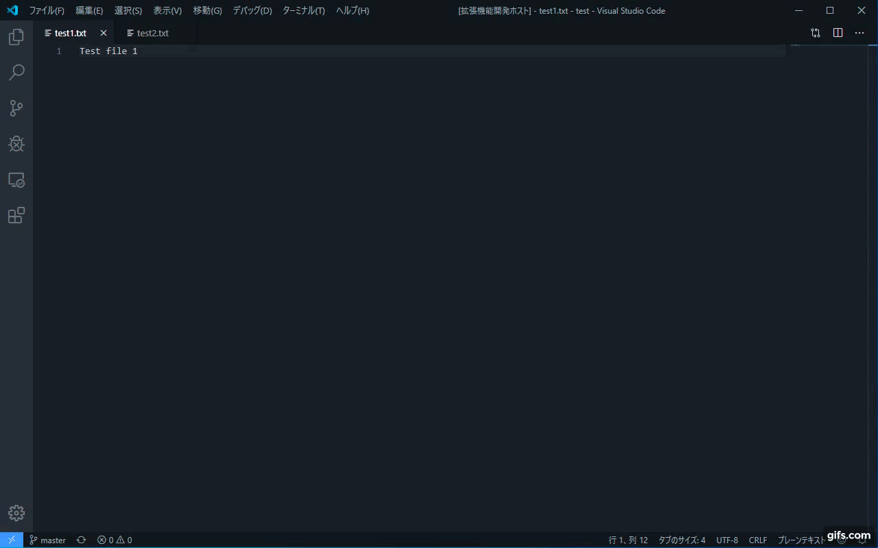Switch to the test2.txt tab
This screenshot has height=548, width=878.
(156, 33)
